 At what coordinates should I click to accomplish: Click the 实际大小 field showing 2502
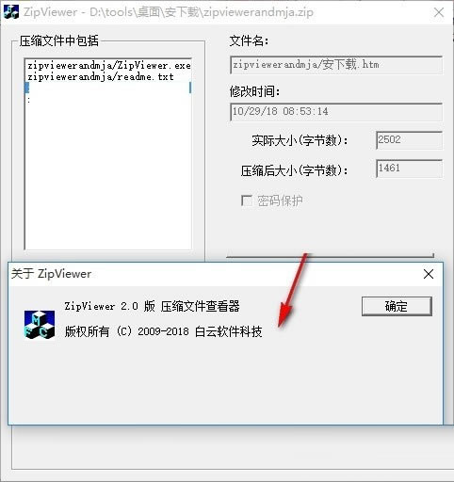(x=409, y=140)
